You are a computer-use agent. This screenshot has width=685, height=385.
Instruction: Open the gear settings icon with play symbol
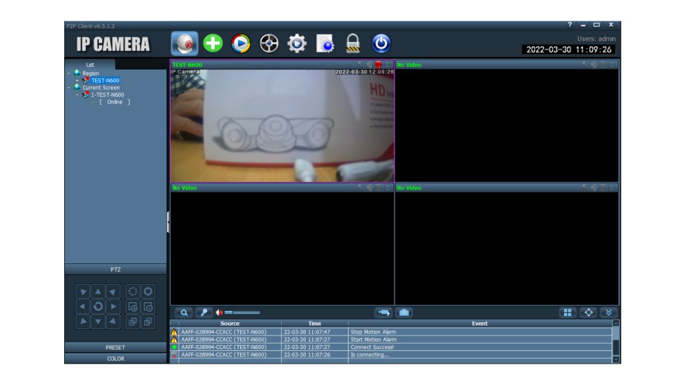pyautogui.click(x=297, y=43)
